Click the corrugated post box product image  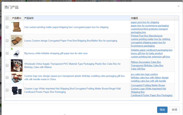point(16,41)
